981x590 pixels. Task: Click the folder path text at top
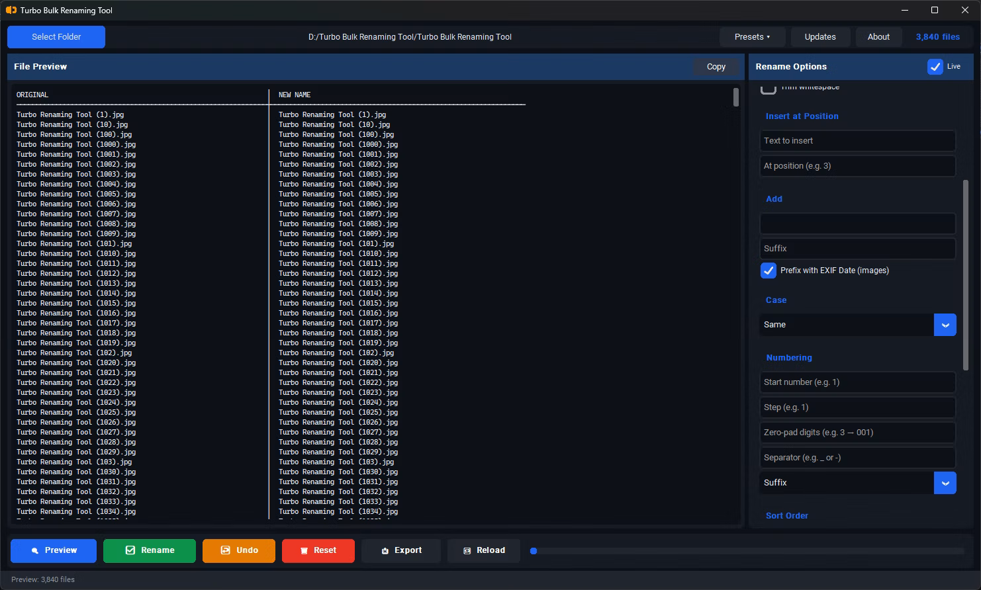click(410, 37)
